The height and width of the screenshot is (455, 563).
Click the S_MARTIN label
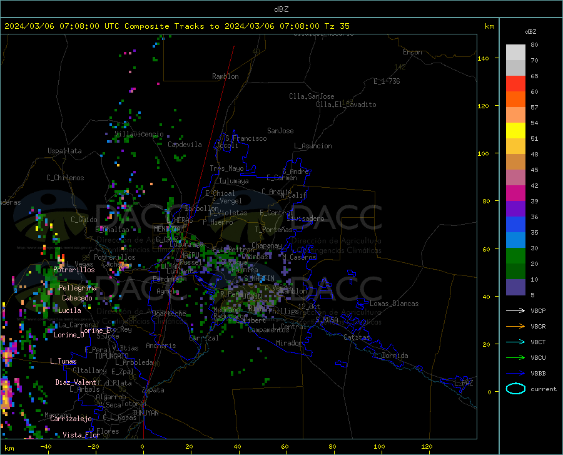pos(259,279)
